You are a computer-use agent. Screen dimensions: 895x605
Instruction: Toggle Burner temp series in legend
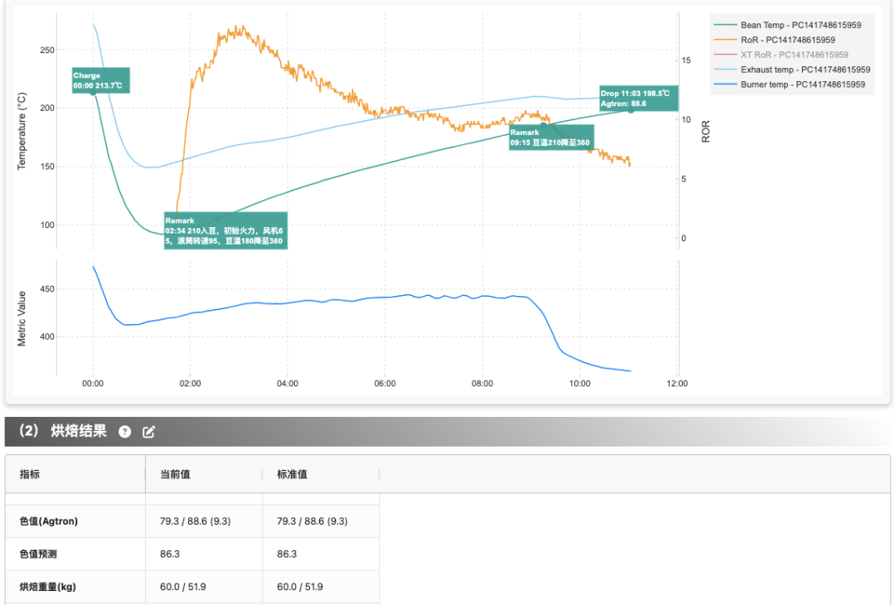click(790, 85)
